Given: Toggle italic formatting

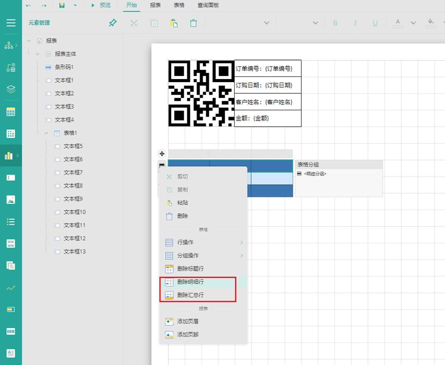Looking at the screenshot, I should pyautogui.click(x=354, y=23).
